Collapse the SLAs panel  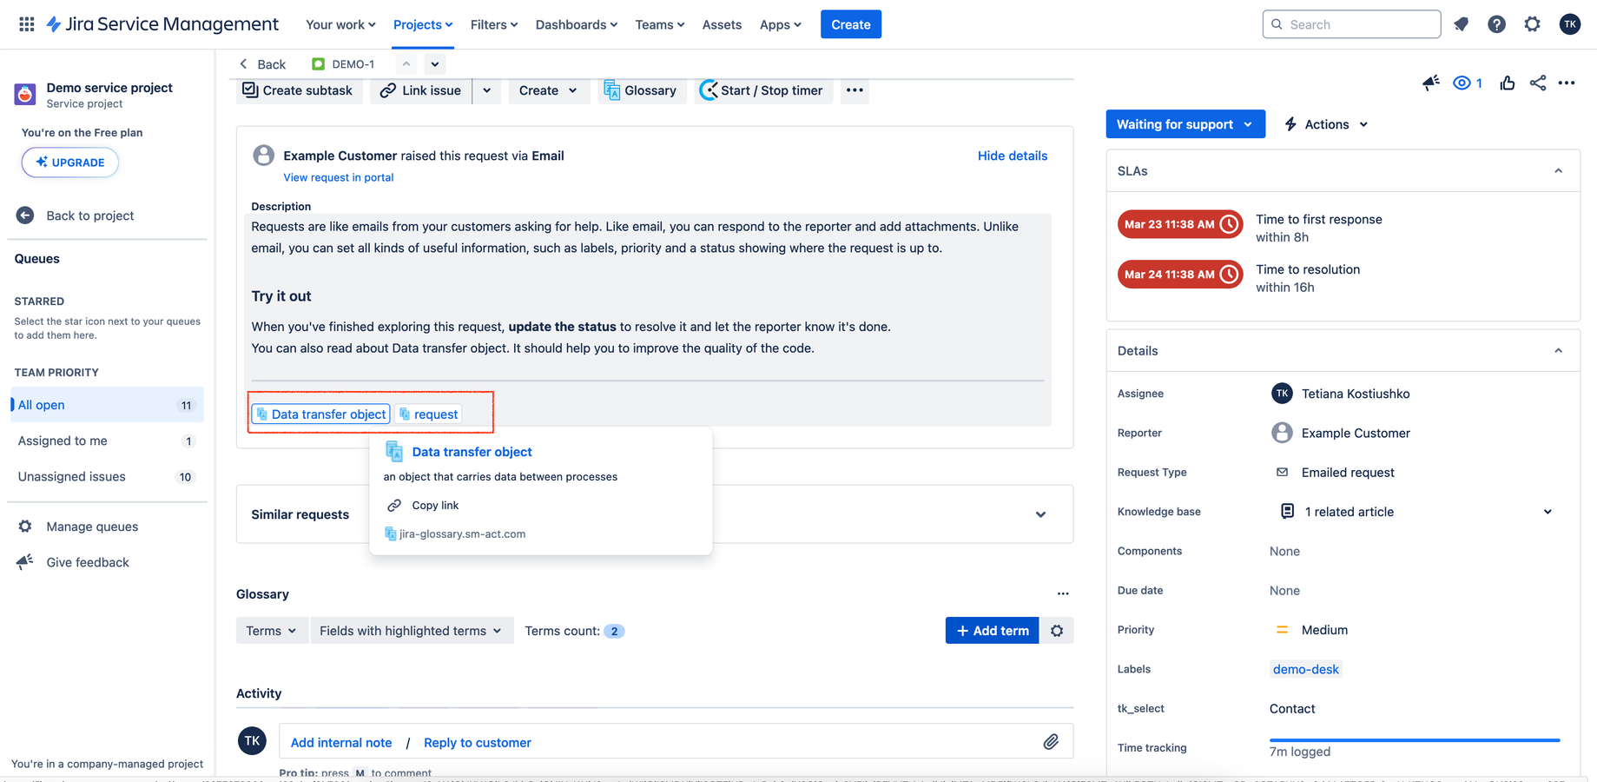(1558, 171)
